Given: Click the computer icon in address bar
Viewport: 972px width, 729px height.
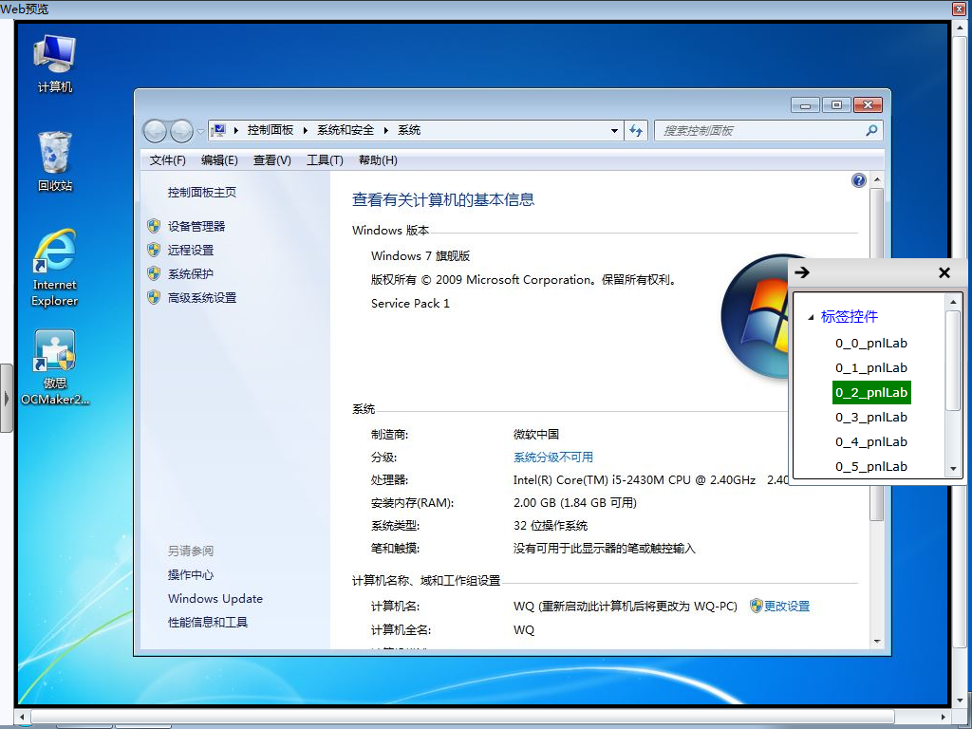Looking at the screenshot, I should pos(218,130).
